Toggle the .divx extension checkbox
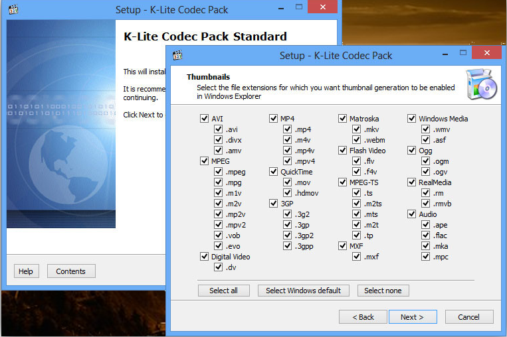 pos(218,140)
